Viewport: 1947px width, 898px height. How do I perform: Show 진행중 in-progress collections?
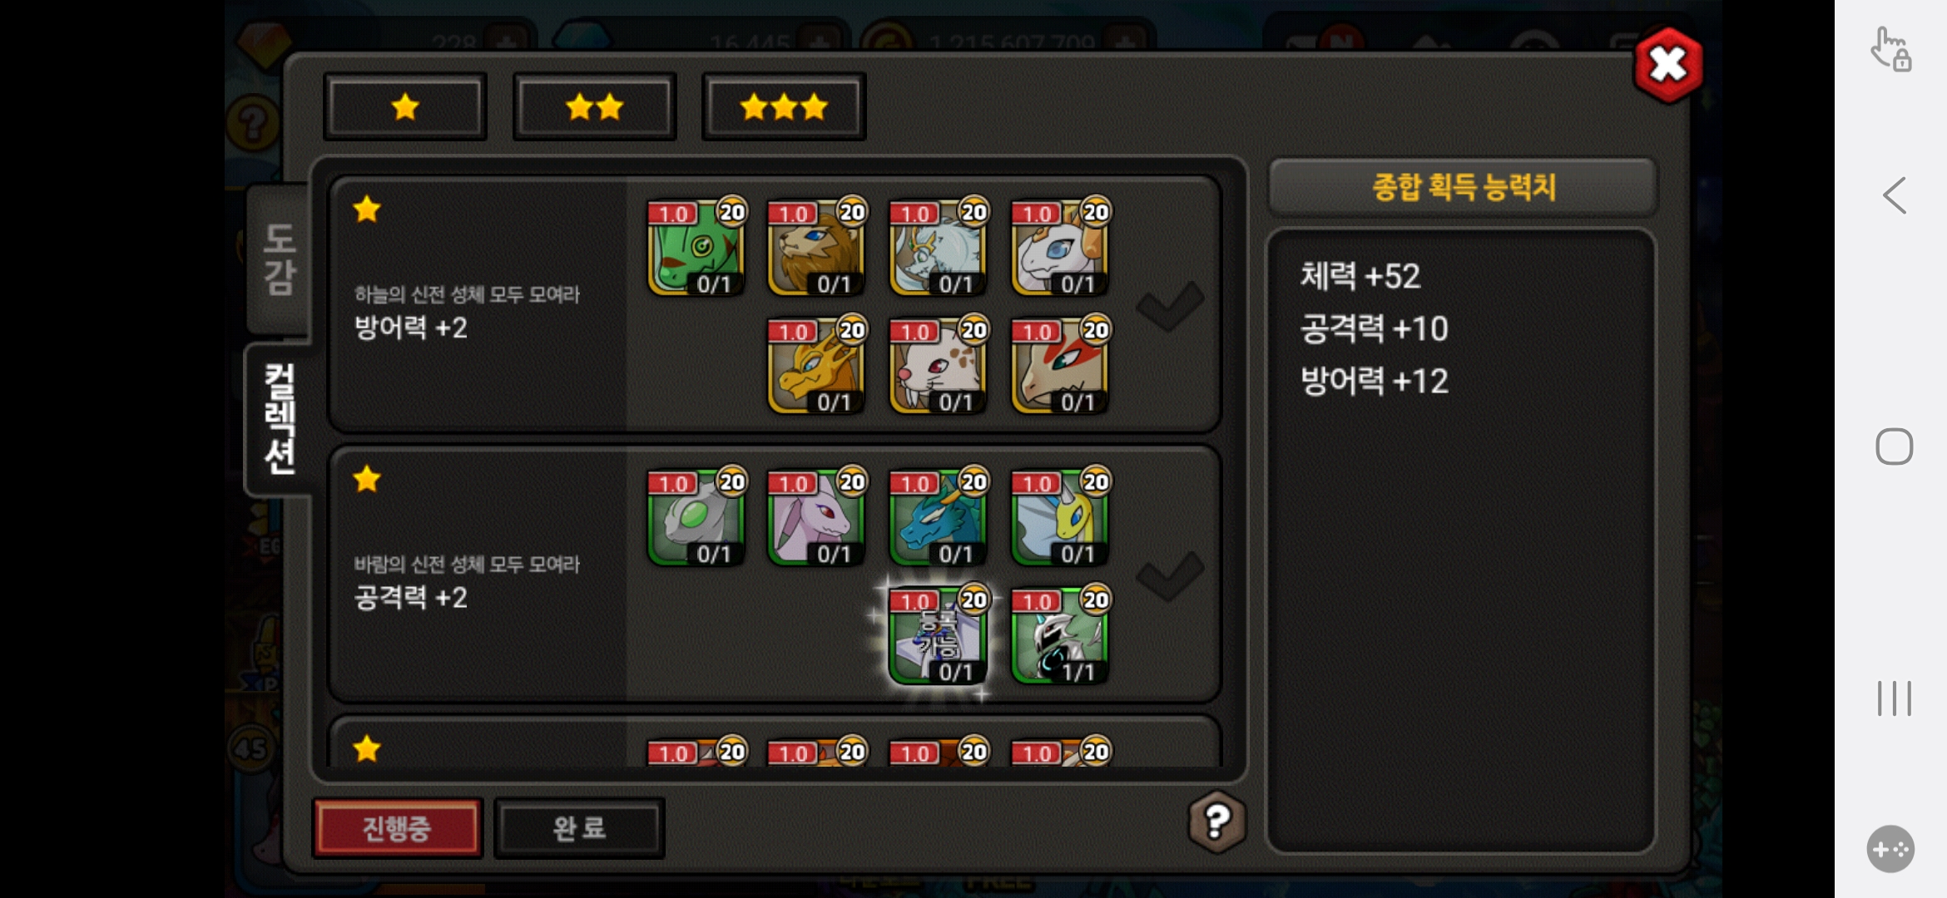(397, 828)
